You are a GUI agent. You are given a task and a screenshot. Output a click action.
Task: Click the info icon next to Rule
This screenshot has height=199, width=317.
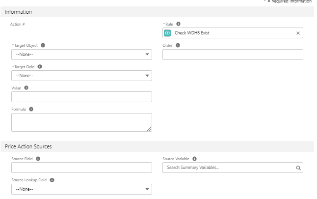click(178, 24)
